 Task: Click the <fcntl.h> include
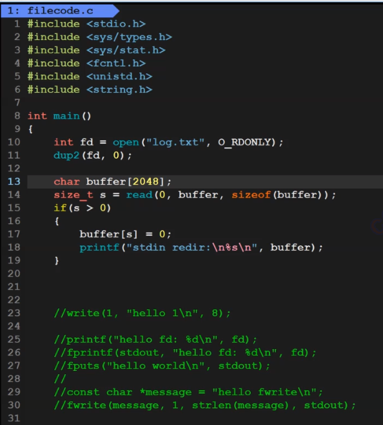pos(116,63)
